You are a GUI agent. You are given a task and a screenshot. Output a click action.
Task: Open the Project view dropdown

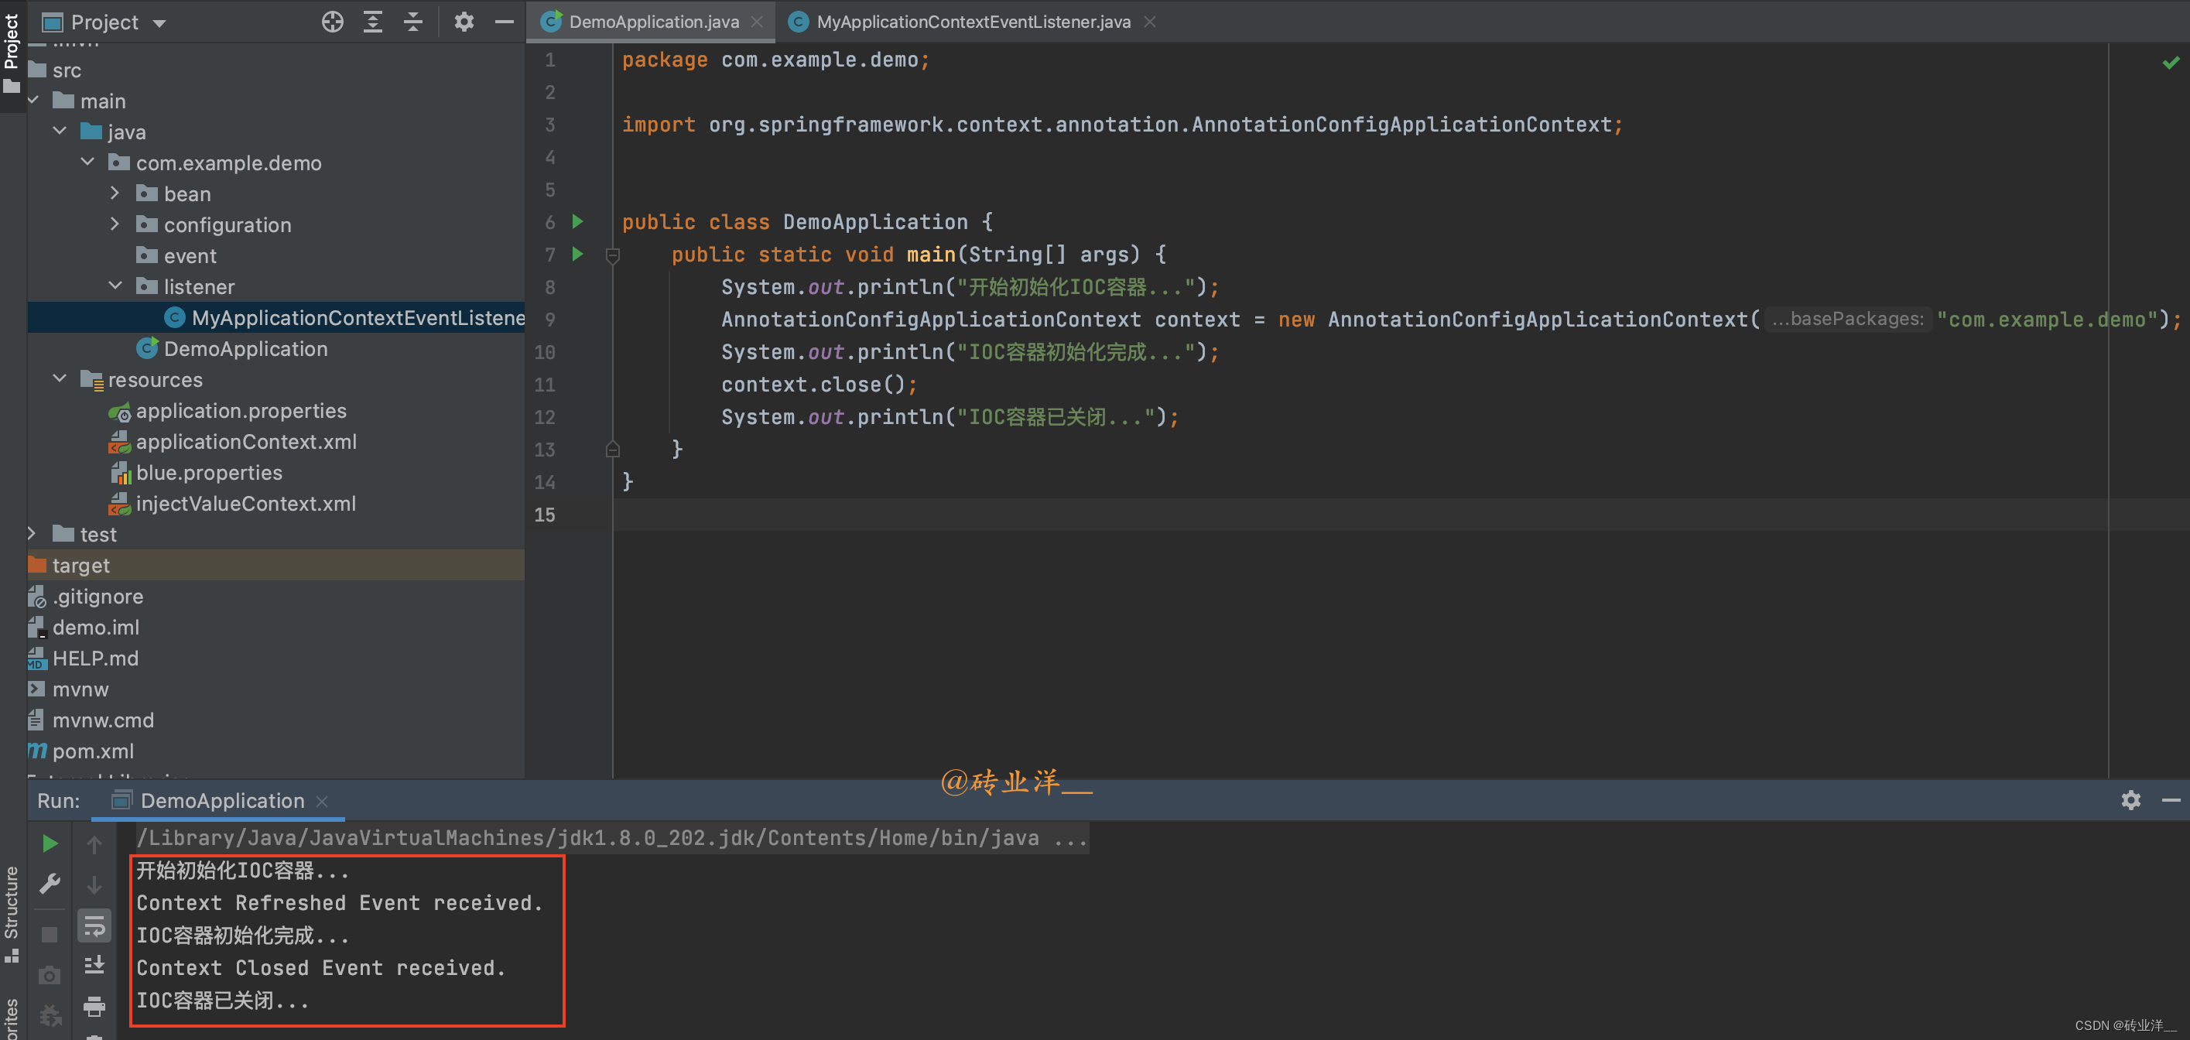(159, 23)
